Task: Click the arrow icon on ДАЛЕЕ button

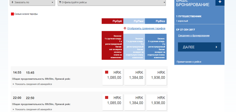Action: pyautogui.click(x=216, y=47)
